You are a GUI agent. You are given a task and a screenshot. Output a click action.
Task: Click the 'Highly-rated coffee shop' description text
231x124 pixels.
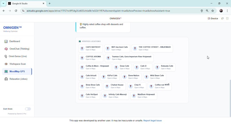click(101, 26)
